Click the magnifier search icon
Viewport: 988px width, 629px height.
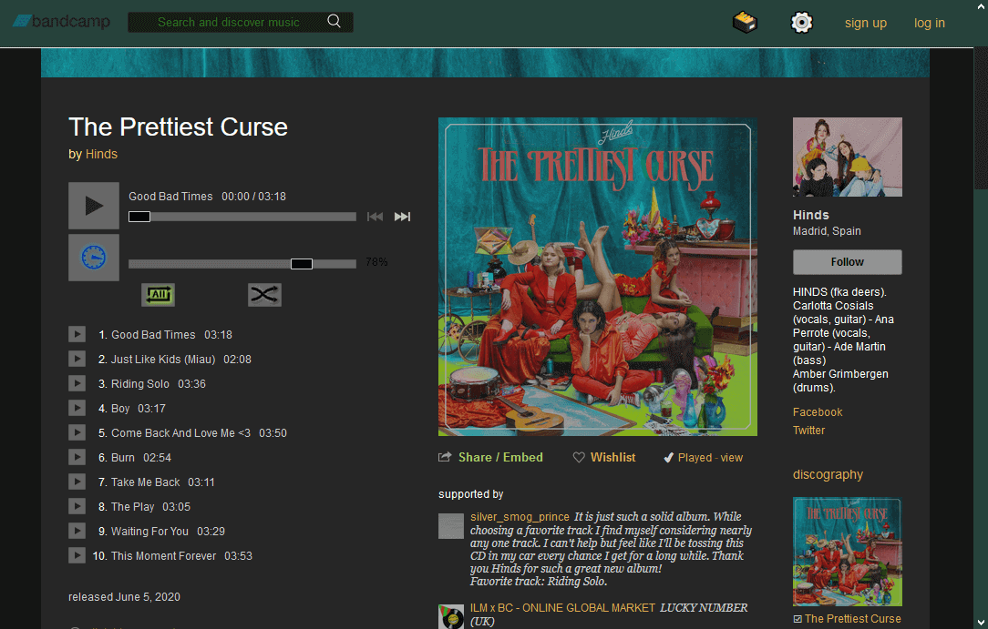(x=334, y=22)
